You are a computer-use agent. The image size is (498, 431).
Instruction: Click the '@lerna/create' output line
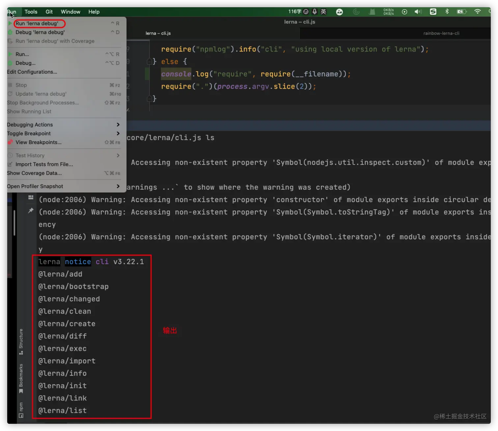pos(67,324)
